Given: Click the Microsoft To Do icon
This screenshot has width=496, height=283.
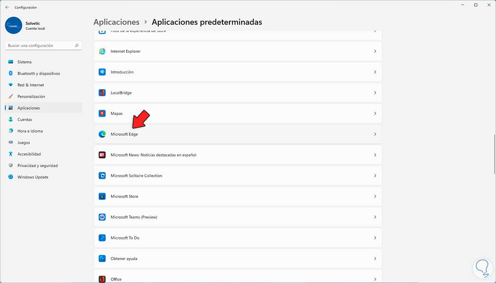Looking at the screenshot, I should coord(102,238).
